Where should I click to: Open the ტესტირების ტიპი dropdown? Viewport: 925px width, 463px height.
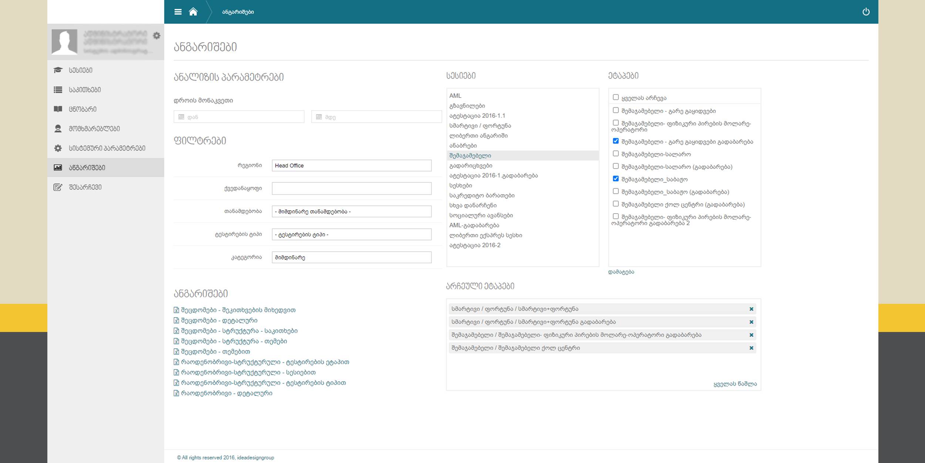(352, 234)
